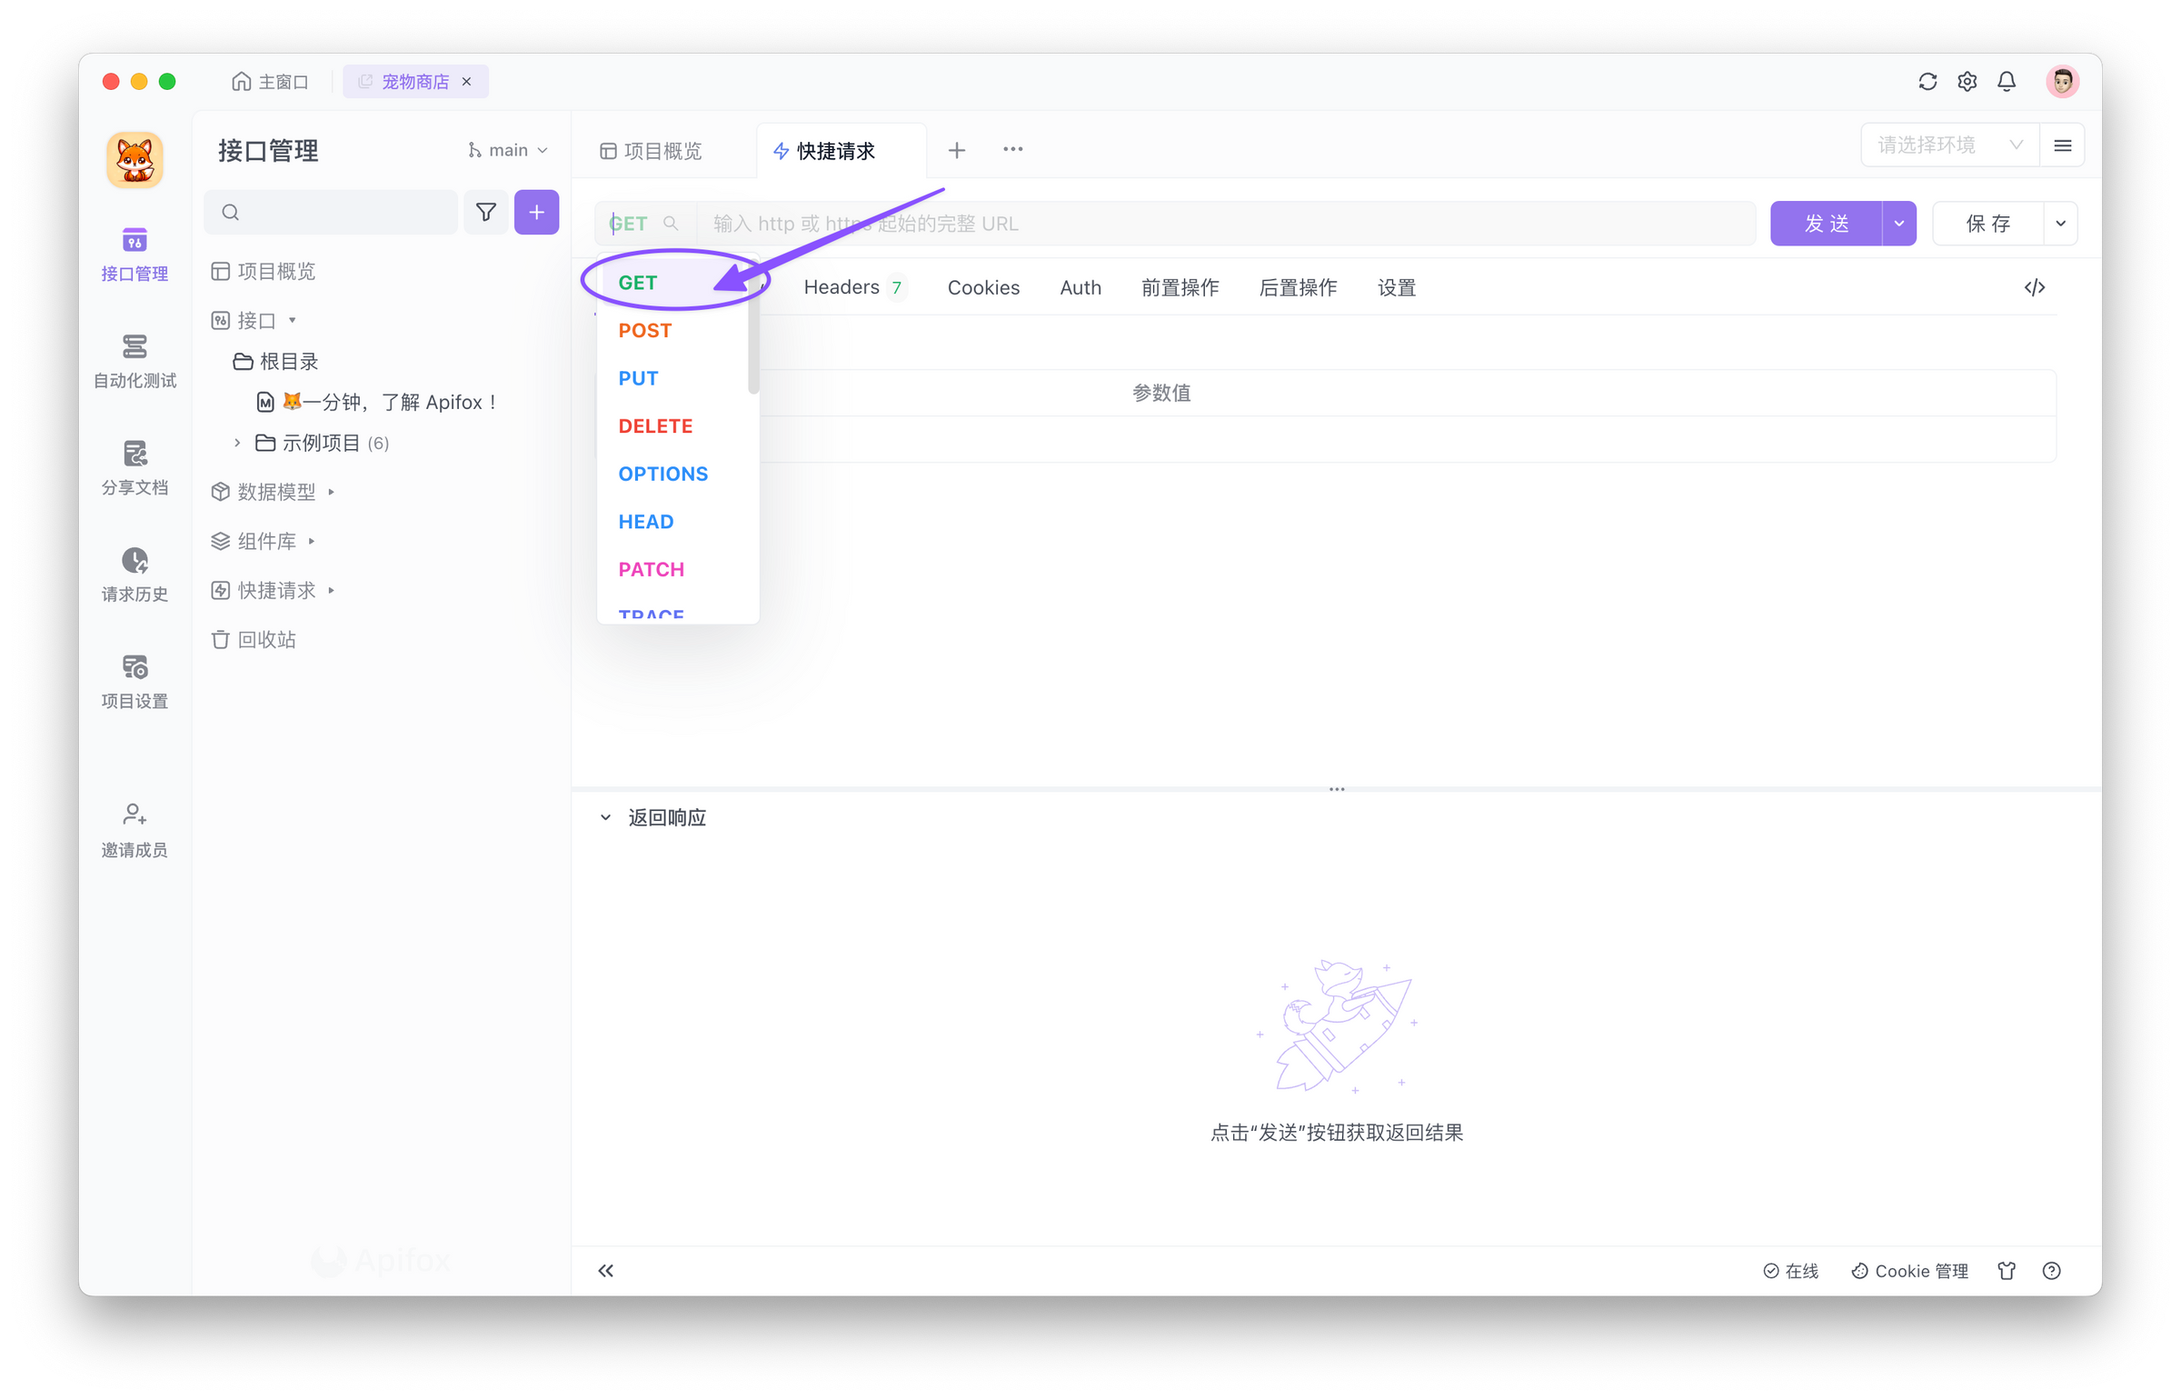
Task: Expand the 示例项目 folder
Action: [x=236, y=443]
